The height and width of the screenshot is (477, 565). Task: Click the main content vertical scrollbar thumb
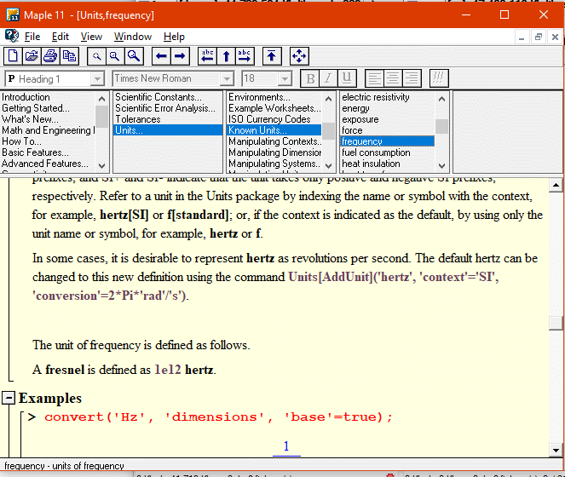556,323
